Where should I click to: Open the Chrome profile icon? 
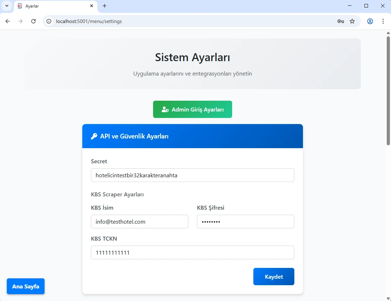click(370, 21)
